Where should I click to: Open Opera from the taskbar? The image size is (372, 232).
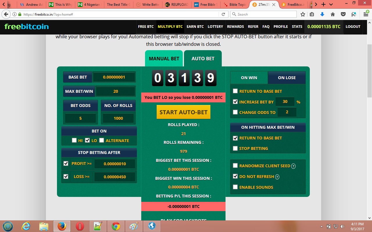click(x=80, y=226)
